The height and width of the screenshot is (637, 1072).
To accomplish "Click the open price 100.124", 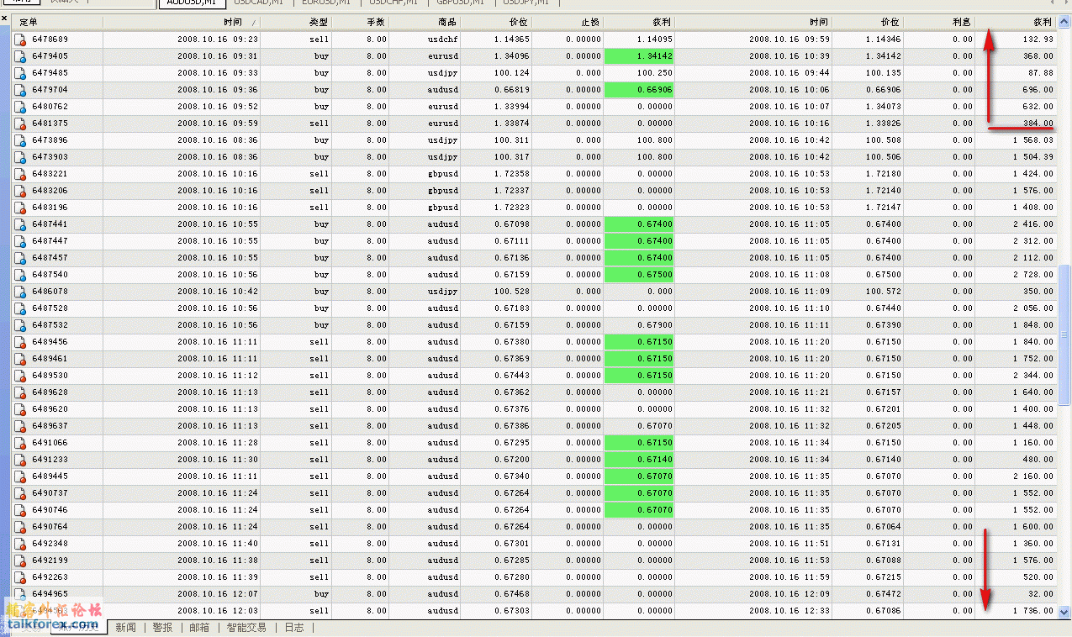I will click(512, 73).
